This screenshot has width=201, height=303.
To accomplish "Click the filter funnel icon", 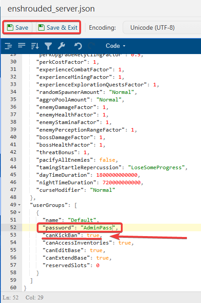I will pyautogui.click(x=48, y=46).
